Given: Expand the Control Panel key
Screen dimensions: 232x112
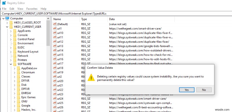Looking at the screenshot, I should [11, 39].
